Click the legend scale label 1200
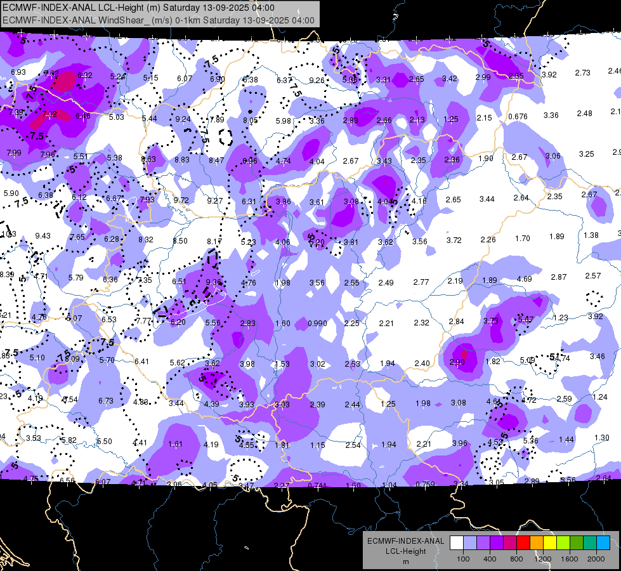Viewport: 621px width, 571px height. (x=542, y=559)
